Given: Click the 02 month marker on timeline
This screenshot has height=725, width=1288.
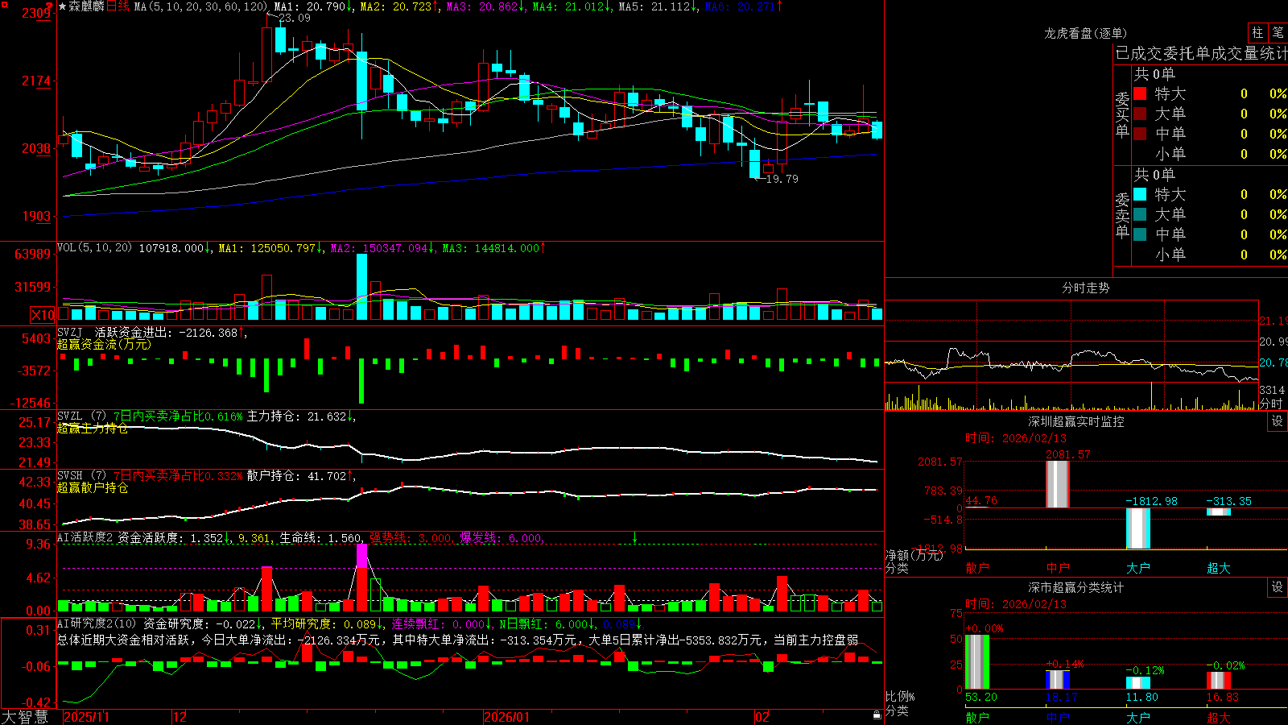Looking at the screenshot, I should click(762, 717).
